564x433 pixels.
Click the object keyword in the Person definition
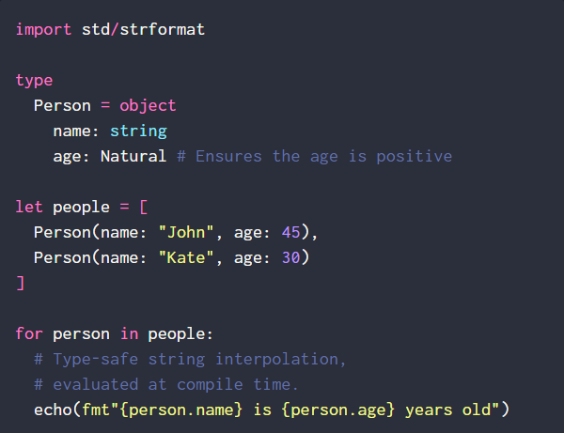(148, 105)
